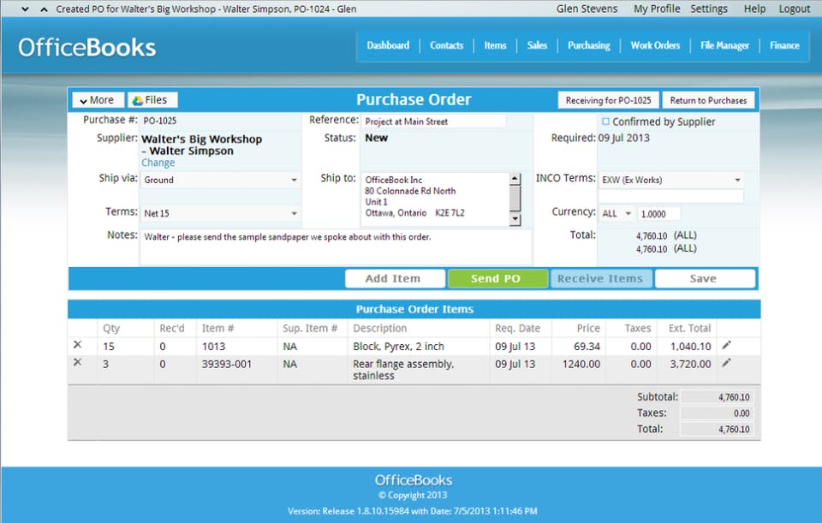Open the More menu via its chevron
Viewport: 822px width, 523px height.
(84, 99)
